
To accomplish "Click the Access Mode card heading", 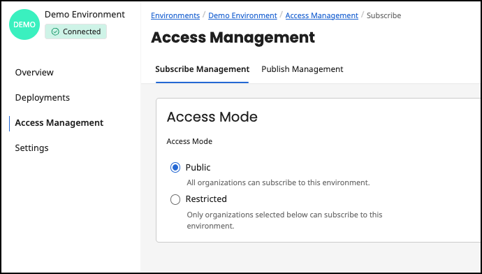I will (212, 117).
